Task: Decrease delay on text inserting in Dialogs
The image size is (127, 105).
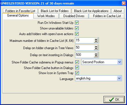Action: (96, 56)
